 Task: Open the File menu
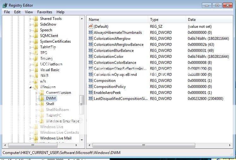[7, 12]
